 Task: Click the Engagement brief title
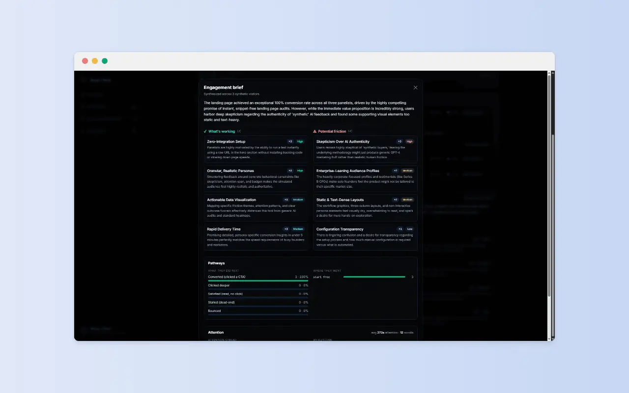[x=224, y=87]
